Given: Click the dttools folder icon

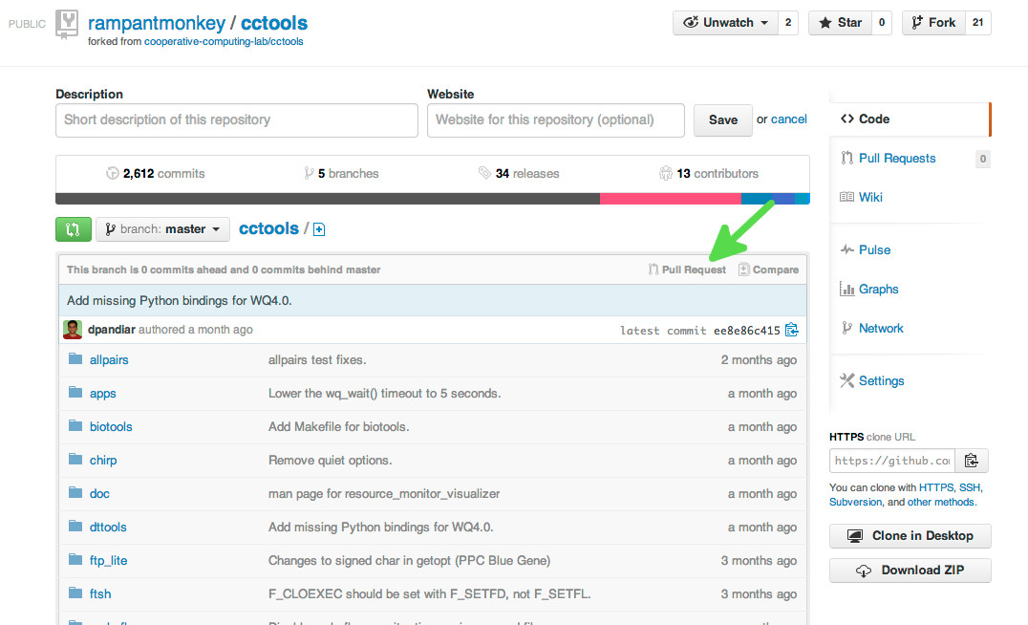Looking at the screenshot, I should point(76,526).
